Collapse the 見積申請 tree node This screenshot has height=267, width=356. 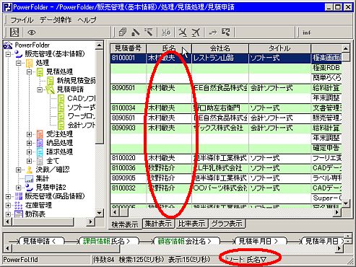pyautogui.click(x=40, y=89)
